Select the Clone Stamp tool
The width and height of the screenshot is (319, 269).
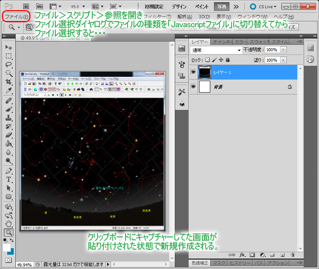[x=8, y=118]
